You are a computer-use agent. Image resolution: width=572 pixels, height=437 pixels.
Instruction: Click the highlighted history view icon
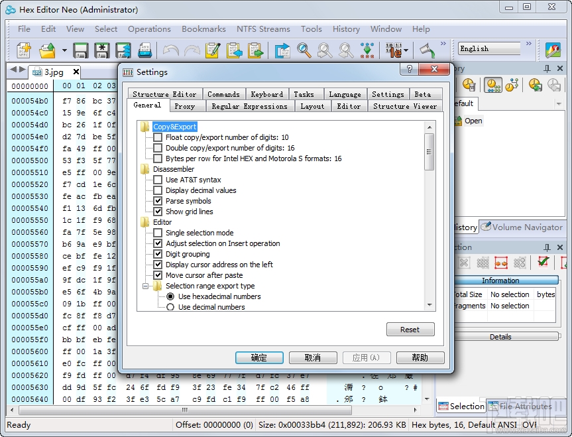tap(493, 85)
